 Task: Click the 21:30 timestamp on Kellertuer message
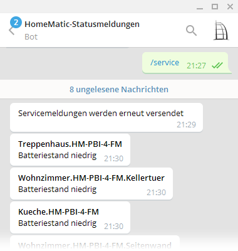157,193
